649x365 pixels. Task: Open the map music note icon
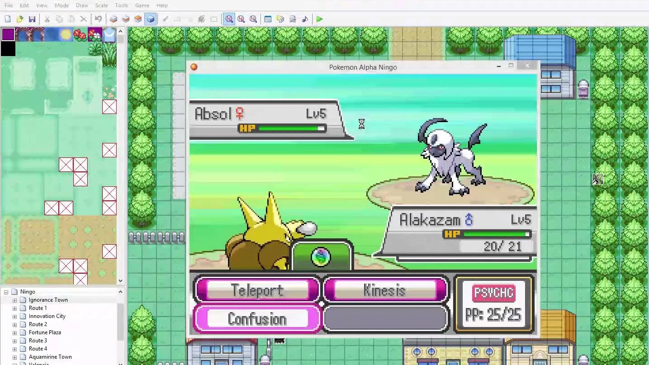pyautogui.click(x=304, y=19)
